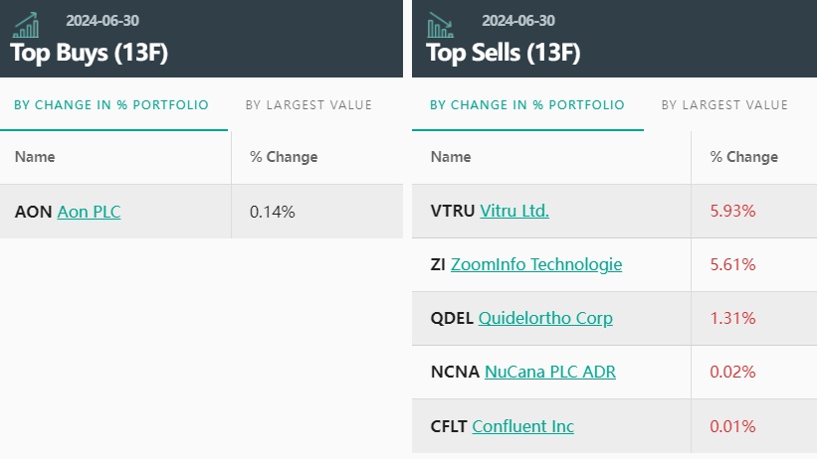
Task: Open the Aon PLC link
Action: click(89, 212)
